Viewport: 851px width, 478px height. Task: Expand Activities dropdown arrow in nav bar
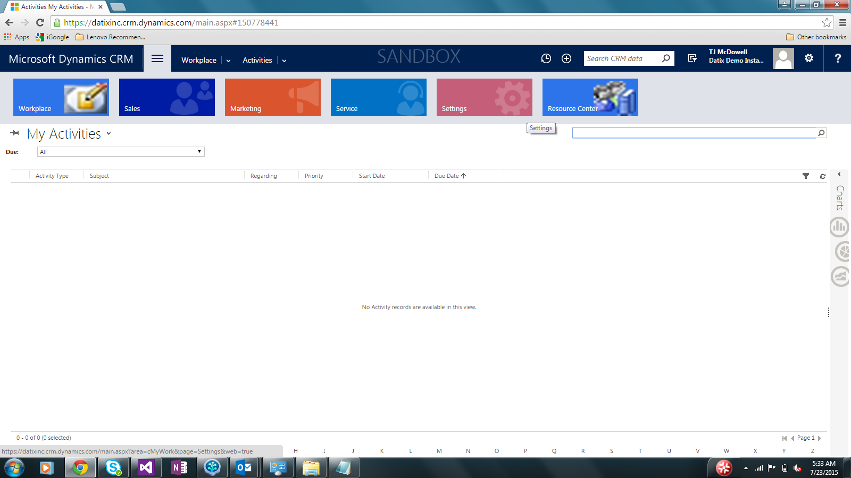pos(284,61)
